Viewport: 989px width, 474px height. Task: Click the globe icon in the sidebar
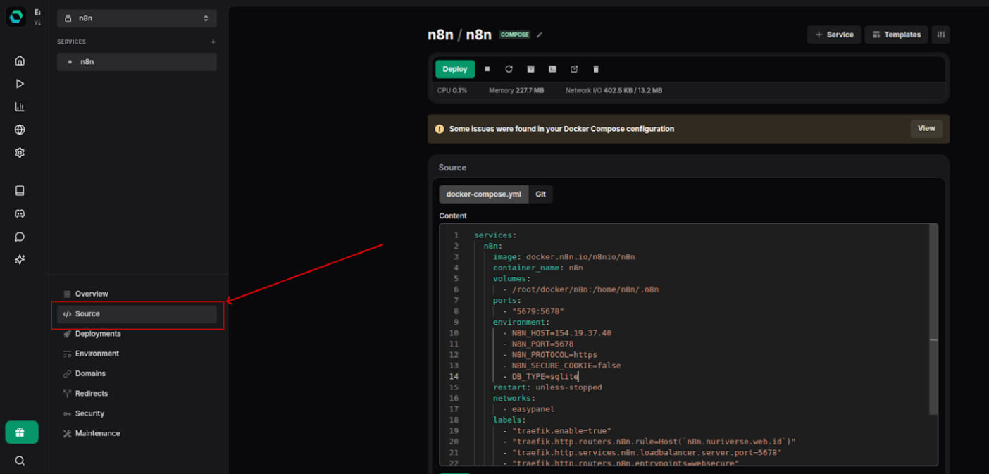[x=20, y=130]
